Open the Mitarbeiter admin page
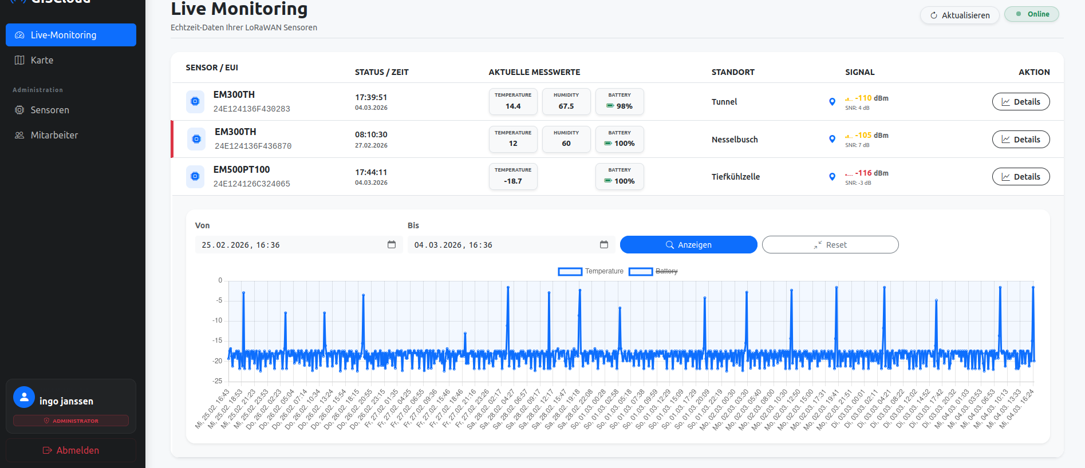 pyautogui.click(x=71, y=135)
